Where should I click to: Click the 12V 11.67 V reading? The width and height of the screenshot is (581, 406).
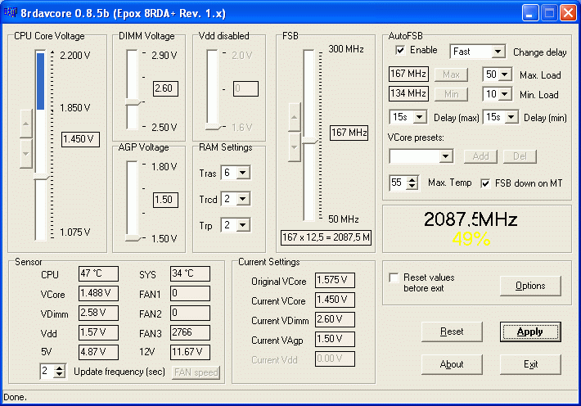coord(190,352)
